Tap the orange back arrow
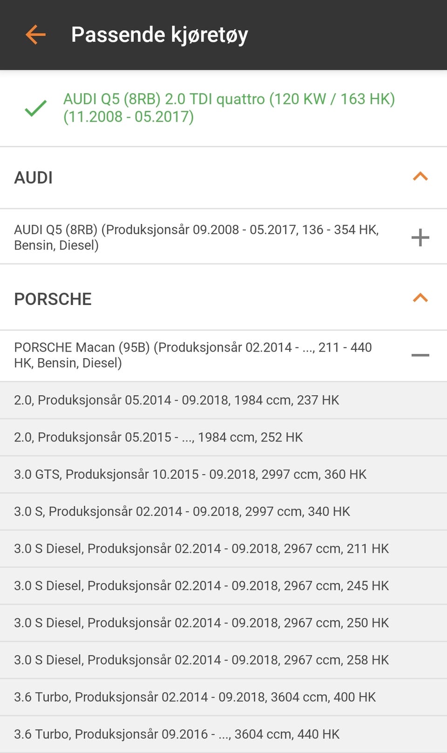447x753 pixels. [35, 35]
